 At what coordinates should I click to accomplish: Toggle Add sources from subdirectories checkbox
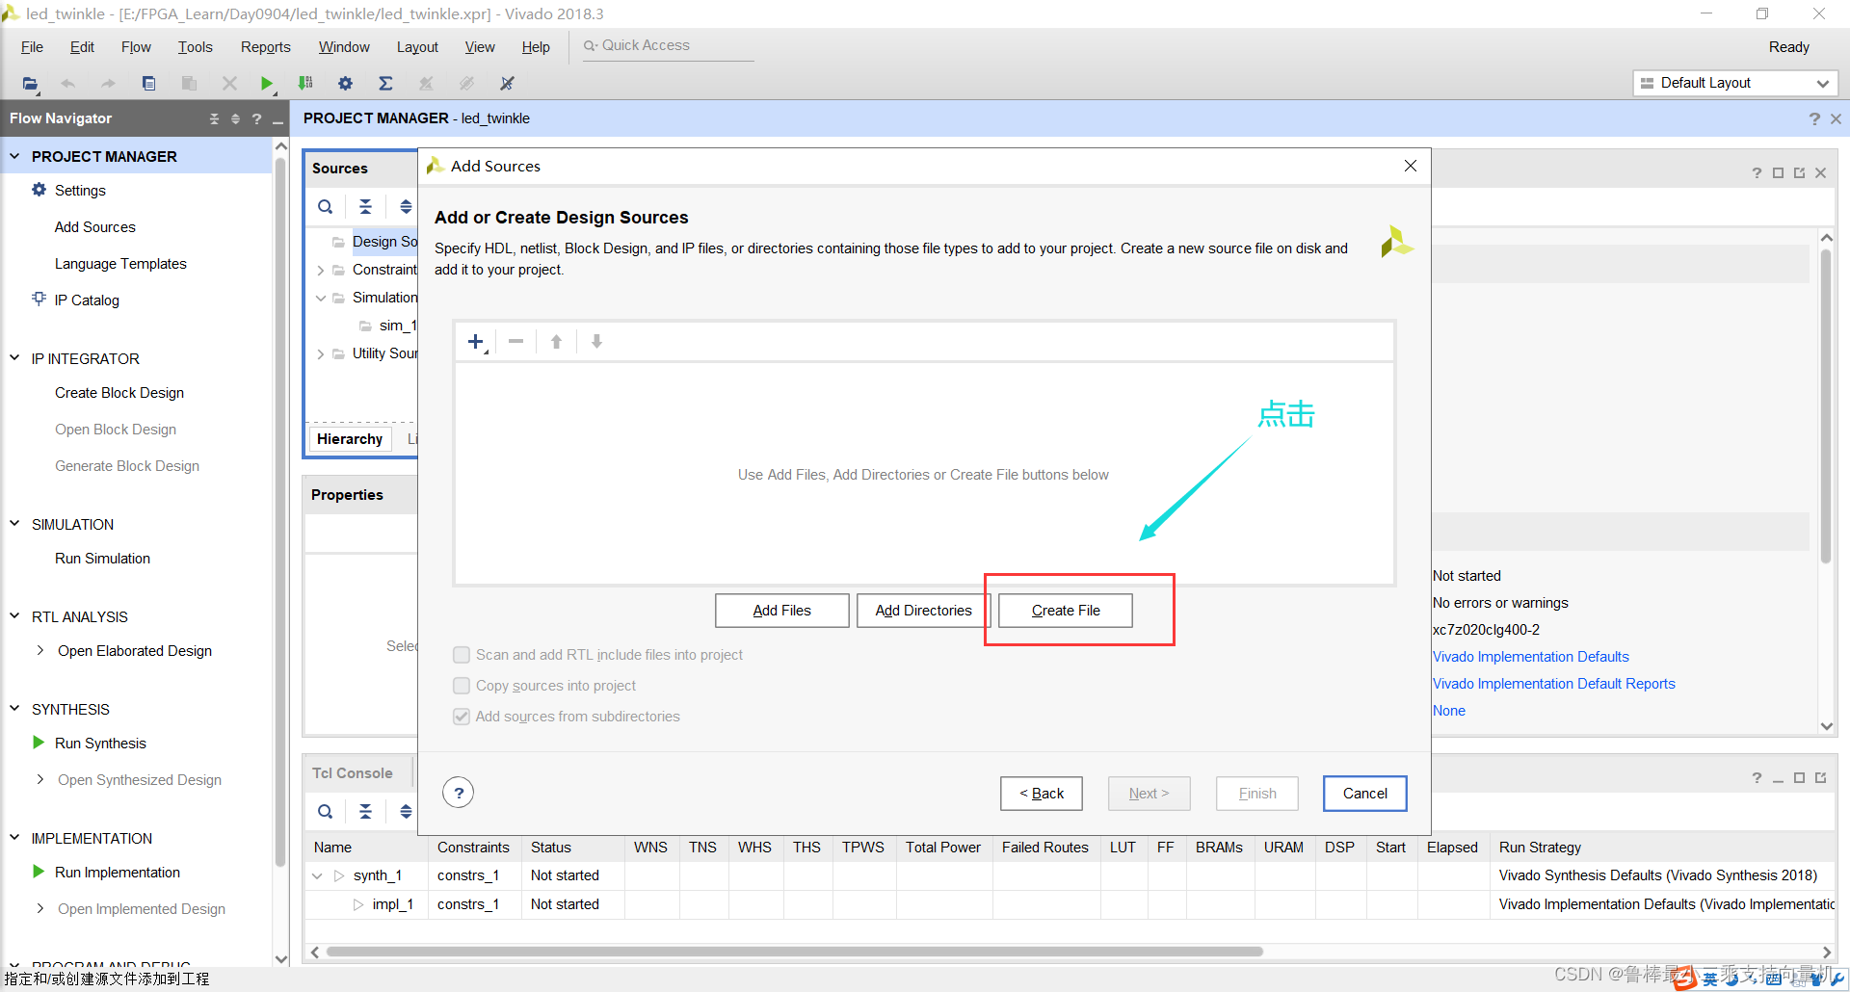pyautogui.click(x=462, y=717)
